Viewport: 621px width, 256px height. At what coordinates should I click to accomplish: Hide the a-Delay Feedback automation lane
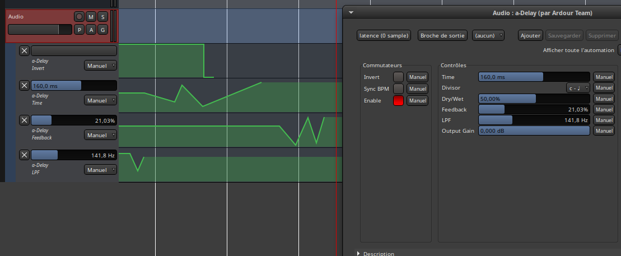click(24, 120)
